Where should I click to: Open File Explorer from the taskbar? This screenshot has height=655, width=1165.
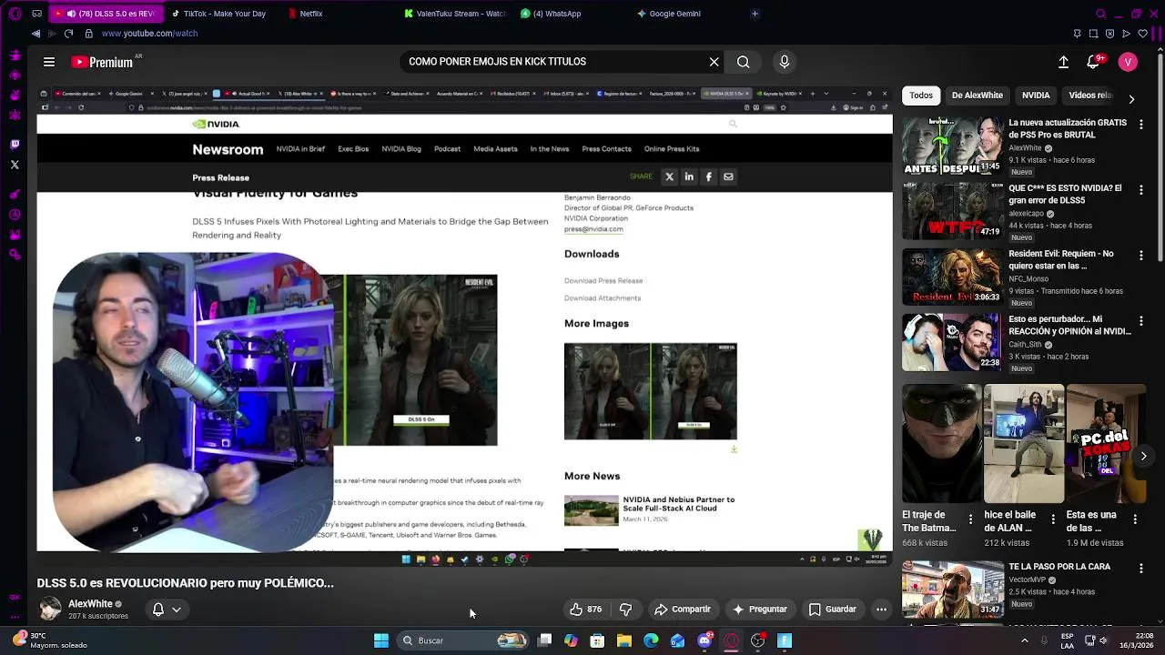(x=624, y=640)
